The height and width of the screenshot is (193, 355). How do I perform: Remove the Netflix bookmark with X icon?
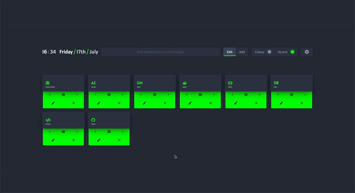coord(256,103)
